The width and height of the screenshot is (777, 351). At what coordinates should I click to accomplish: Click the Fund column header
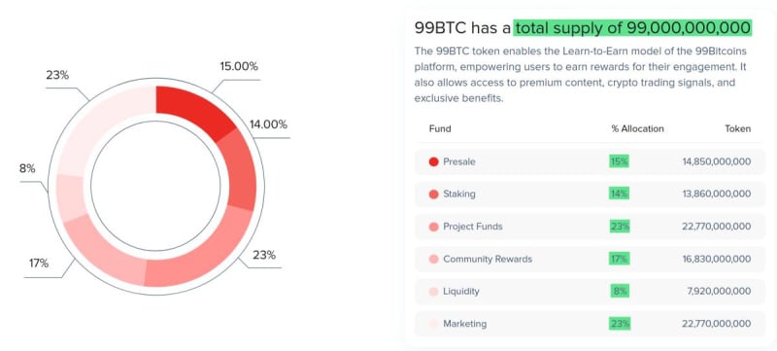tap(440, 129)
